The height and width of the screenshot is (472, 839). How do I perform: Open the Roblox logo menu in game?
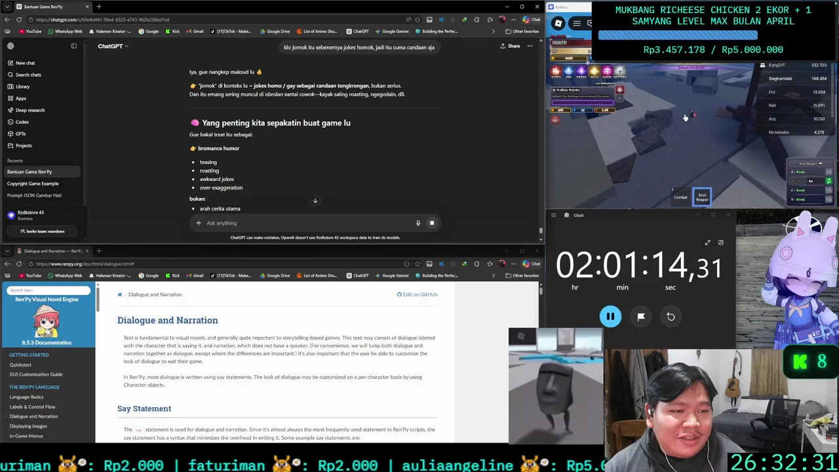tap(558, 24)
